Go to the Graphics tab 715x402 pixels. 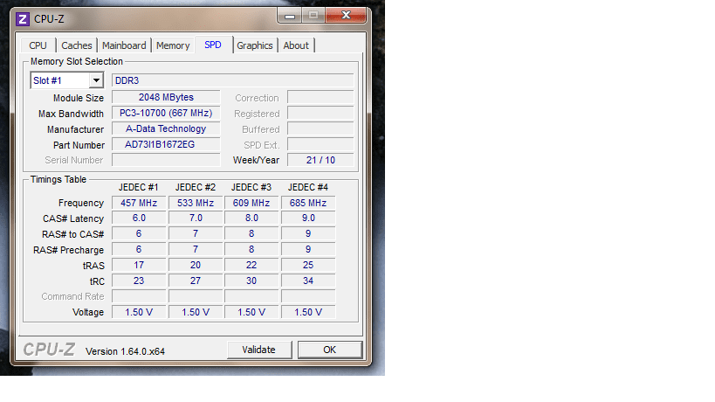[x=254, y=45]
